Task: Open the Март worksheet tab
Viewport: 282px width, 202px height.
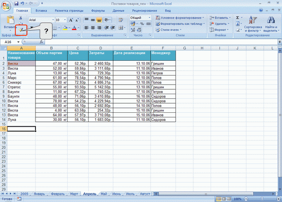Action: click(x=74, y=194)
